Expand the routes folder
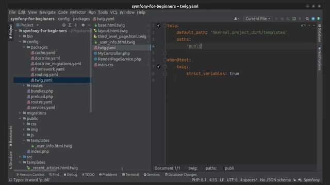 (24, 86)
